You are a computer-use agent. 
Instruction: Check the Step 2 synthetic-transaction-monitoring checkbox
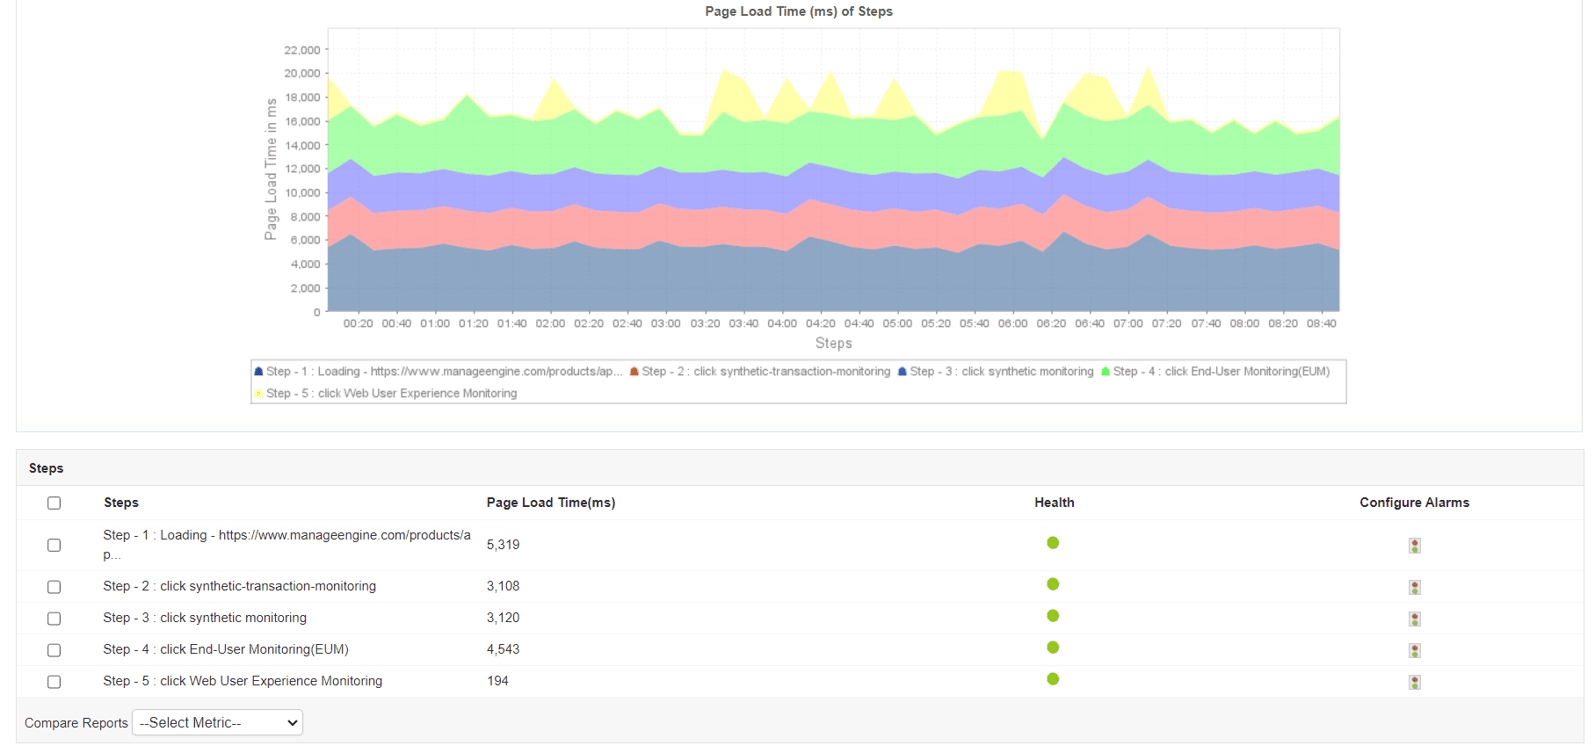[x=54, y=587]
